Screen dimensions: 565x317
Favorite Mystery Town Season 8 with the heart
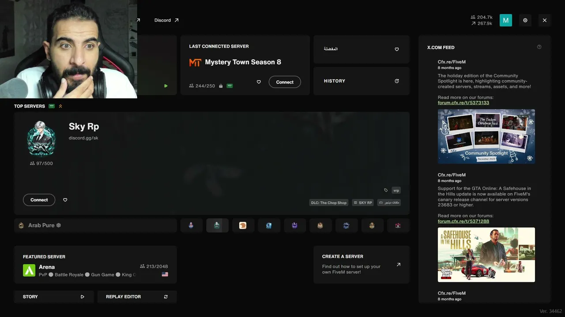[x=259, y=82]
